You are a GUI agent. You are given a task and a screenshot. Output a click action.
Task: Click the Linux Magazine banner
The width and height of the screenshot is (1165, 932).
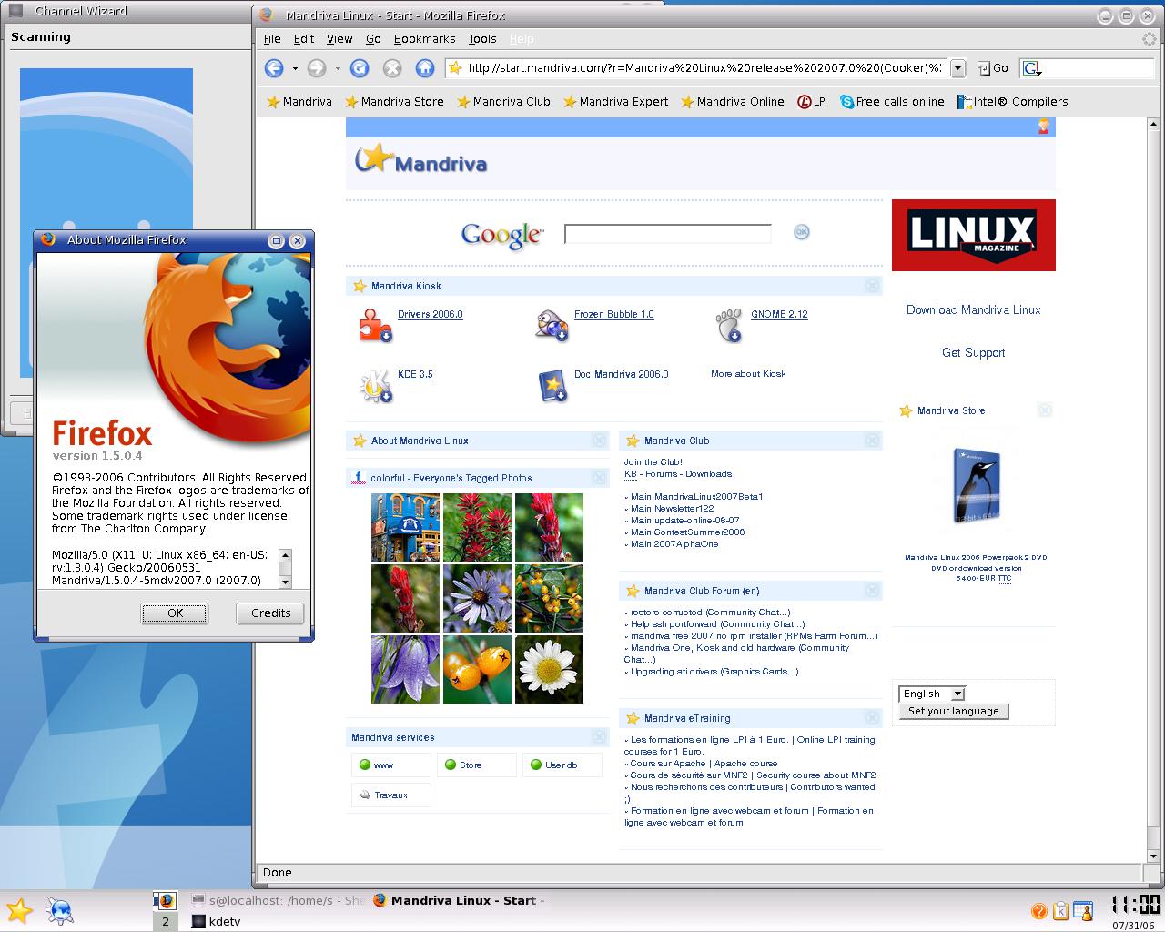point(973,235)
